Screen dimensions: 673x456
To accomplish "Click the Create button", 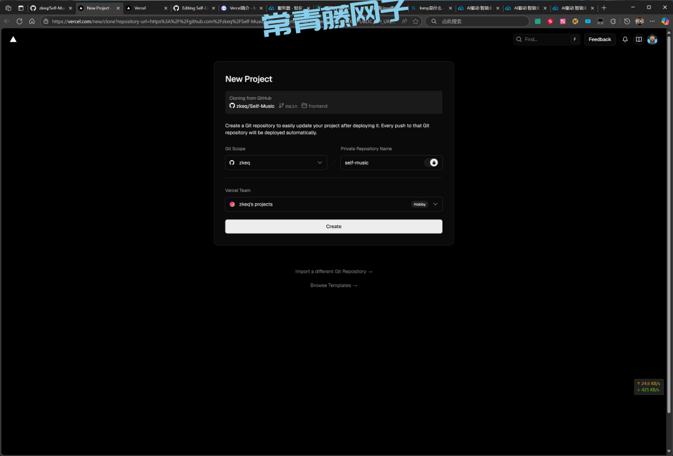I will pyautogui.click(x=333, y=227).
